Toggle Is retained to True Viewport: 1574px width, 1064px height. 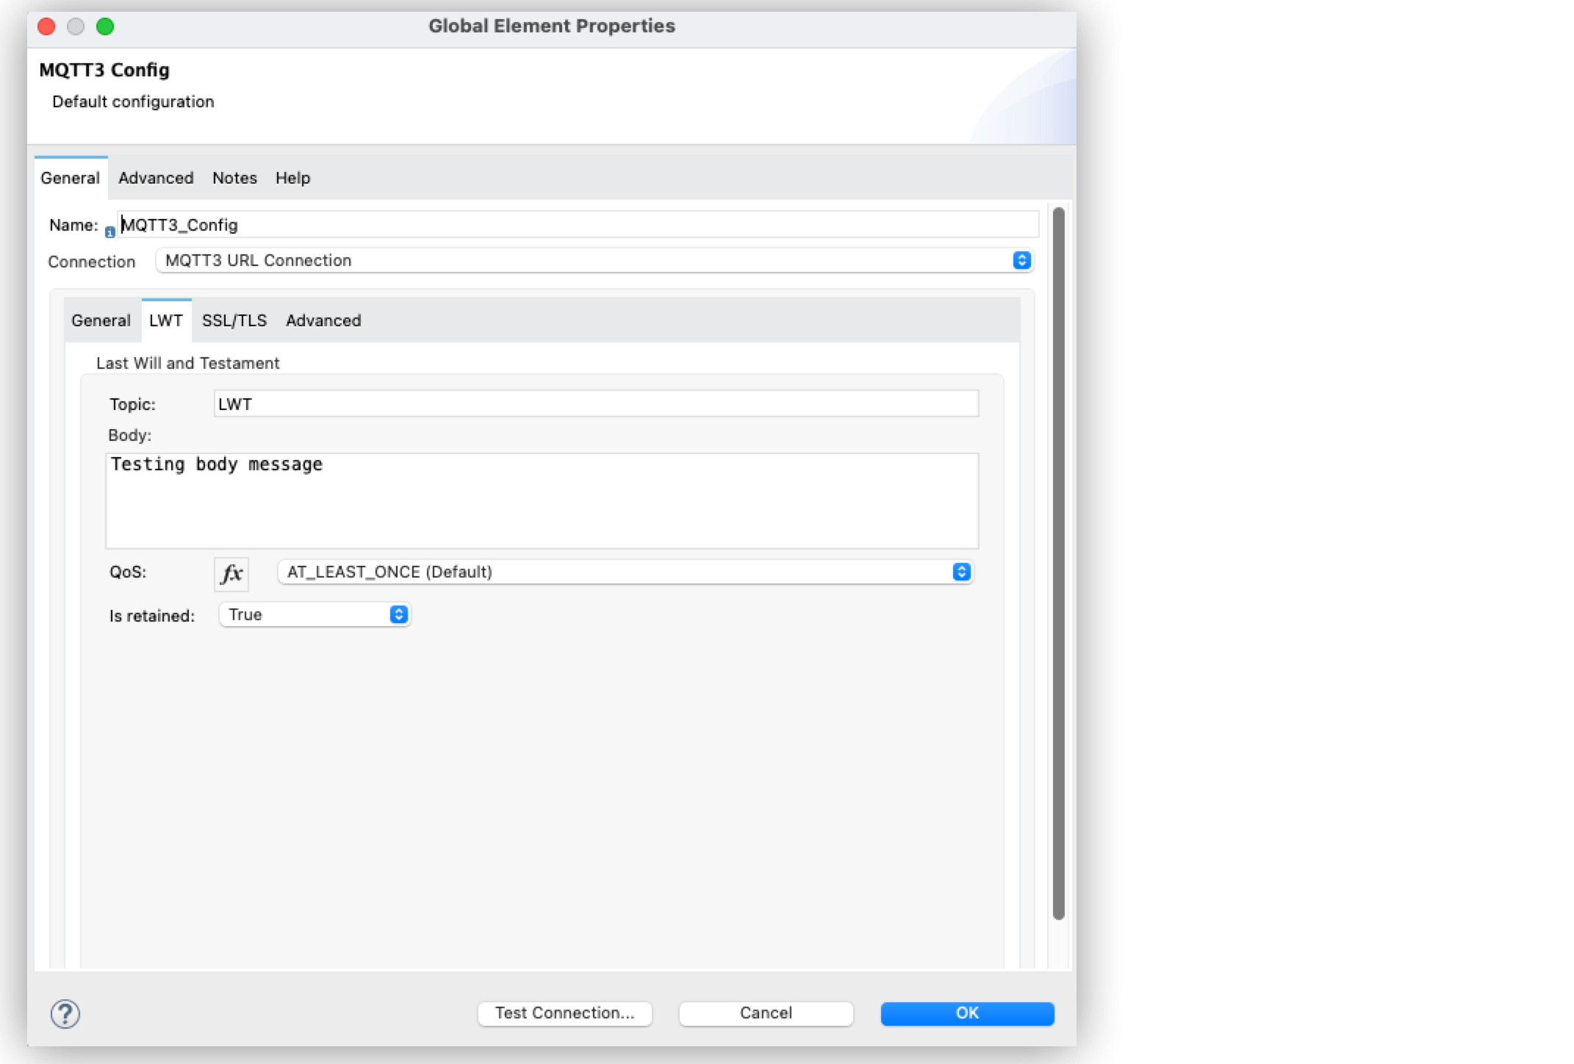(x=315, y=614)
